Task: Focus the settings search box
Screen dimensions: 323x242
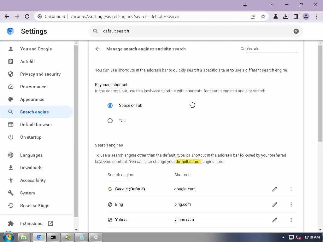Action: click(x=196, y=31)
